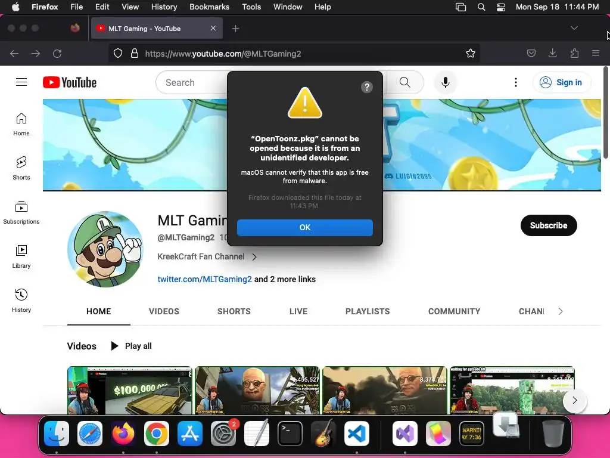
Task: Open Control Center in the menu bar
Action: point(500,7)
